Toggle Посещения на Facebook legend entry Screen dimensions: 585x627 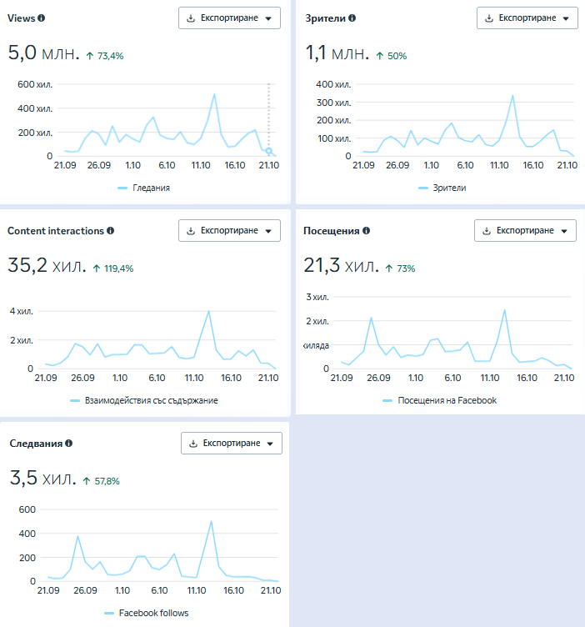[x=440, y=401]
